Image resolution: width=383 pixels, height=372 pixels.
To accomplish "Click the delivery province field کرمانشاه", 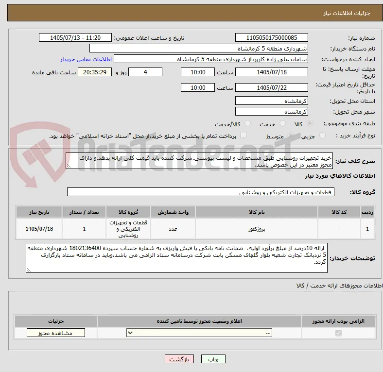I will coord(272,101).
